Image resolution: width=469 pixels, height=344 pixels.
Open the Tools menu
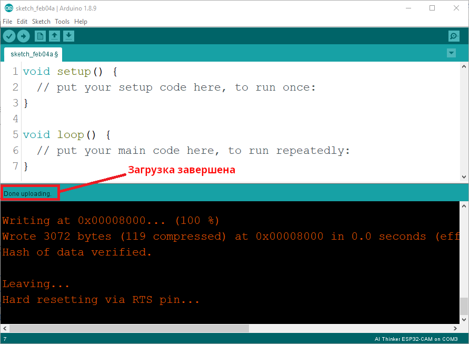(62, 22)
